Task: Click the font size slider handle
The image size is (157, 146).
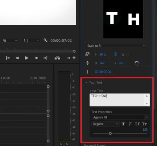Action: [110, 133]
